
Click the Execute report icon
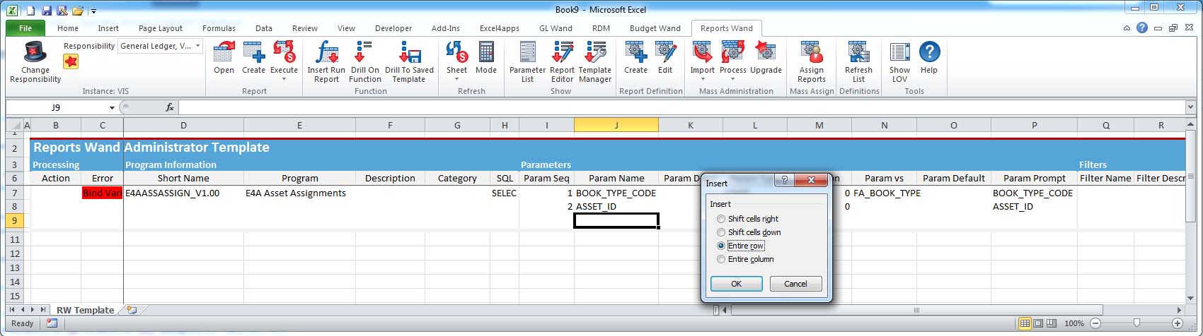tap(284, 52)
